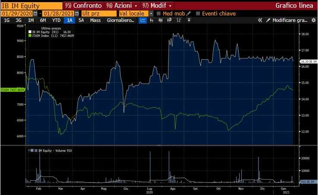This screenshot has height=195, width=318.
Task: Select the 6M time range tab
Action: coord(43,20)
